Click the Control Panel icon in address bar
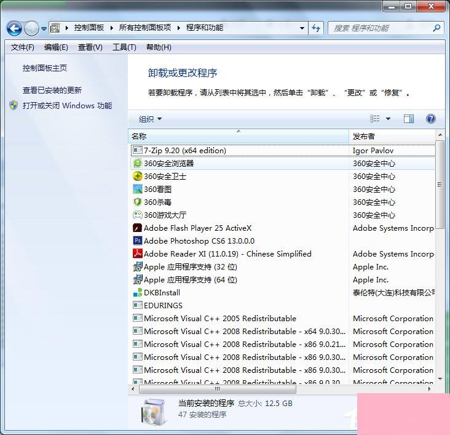 coord(55,28)
